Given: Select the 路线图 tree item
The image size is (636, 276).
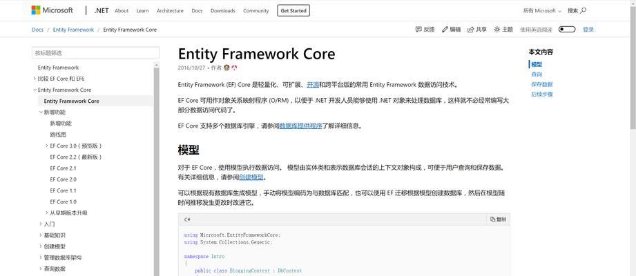Looking at the screenshot, I should (x=58, y=135).
